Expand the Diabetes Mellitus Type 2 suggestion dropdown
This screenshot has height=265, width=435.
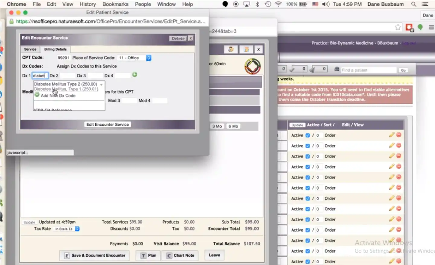click(x=101, y=84)
